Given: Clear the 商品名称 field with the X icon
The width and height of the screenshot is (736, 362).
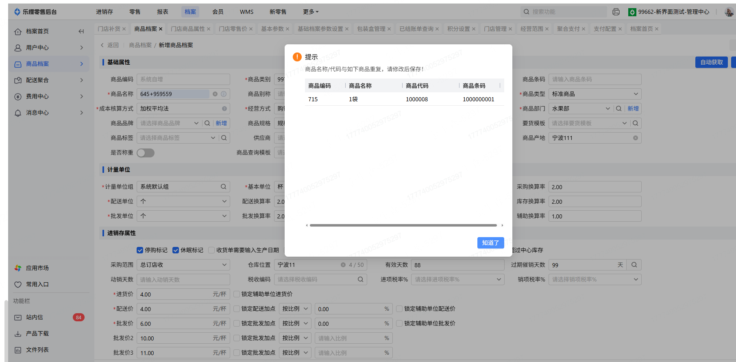Looking at the screenshot, I should click(215, 94).
